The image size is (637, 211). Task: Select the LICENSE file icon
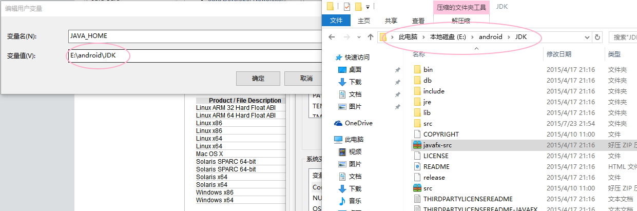(417, 156)
